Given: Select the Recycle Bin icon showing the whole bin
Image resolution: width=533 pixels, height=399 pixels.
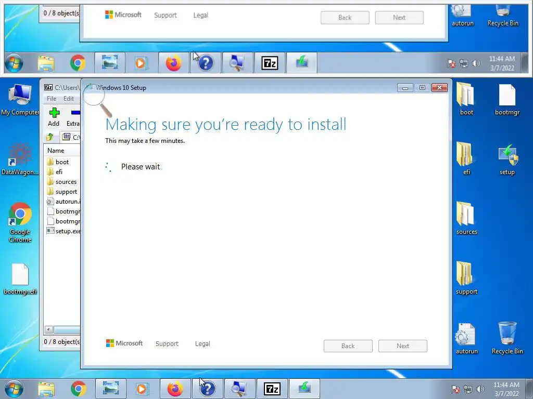Looking at the screenshot, I should 507,338.
